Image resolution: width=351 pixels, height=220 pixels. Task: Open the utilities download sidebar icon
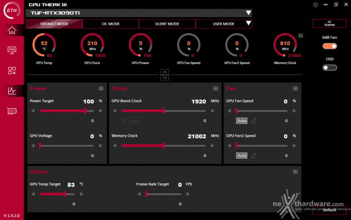12,71
